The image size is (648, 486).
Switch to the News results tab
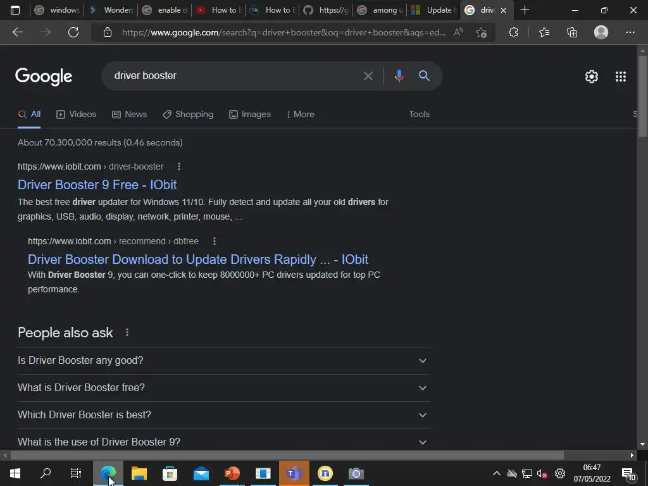coord(129,115)
